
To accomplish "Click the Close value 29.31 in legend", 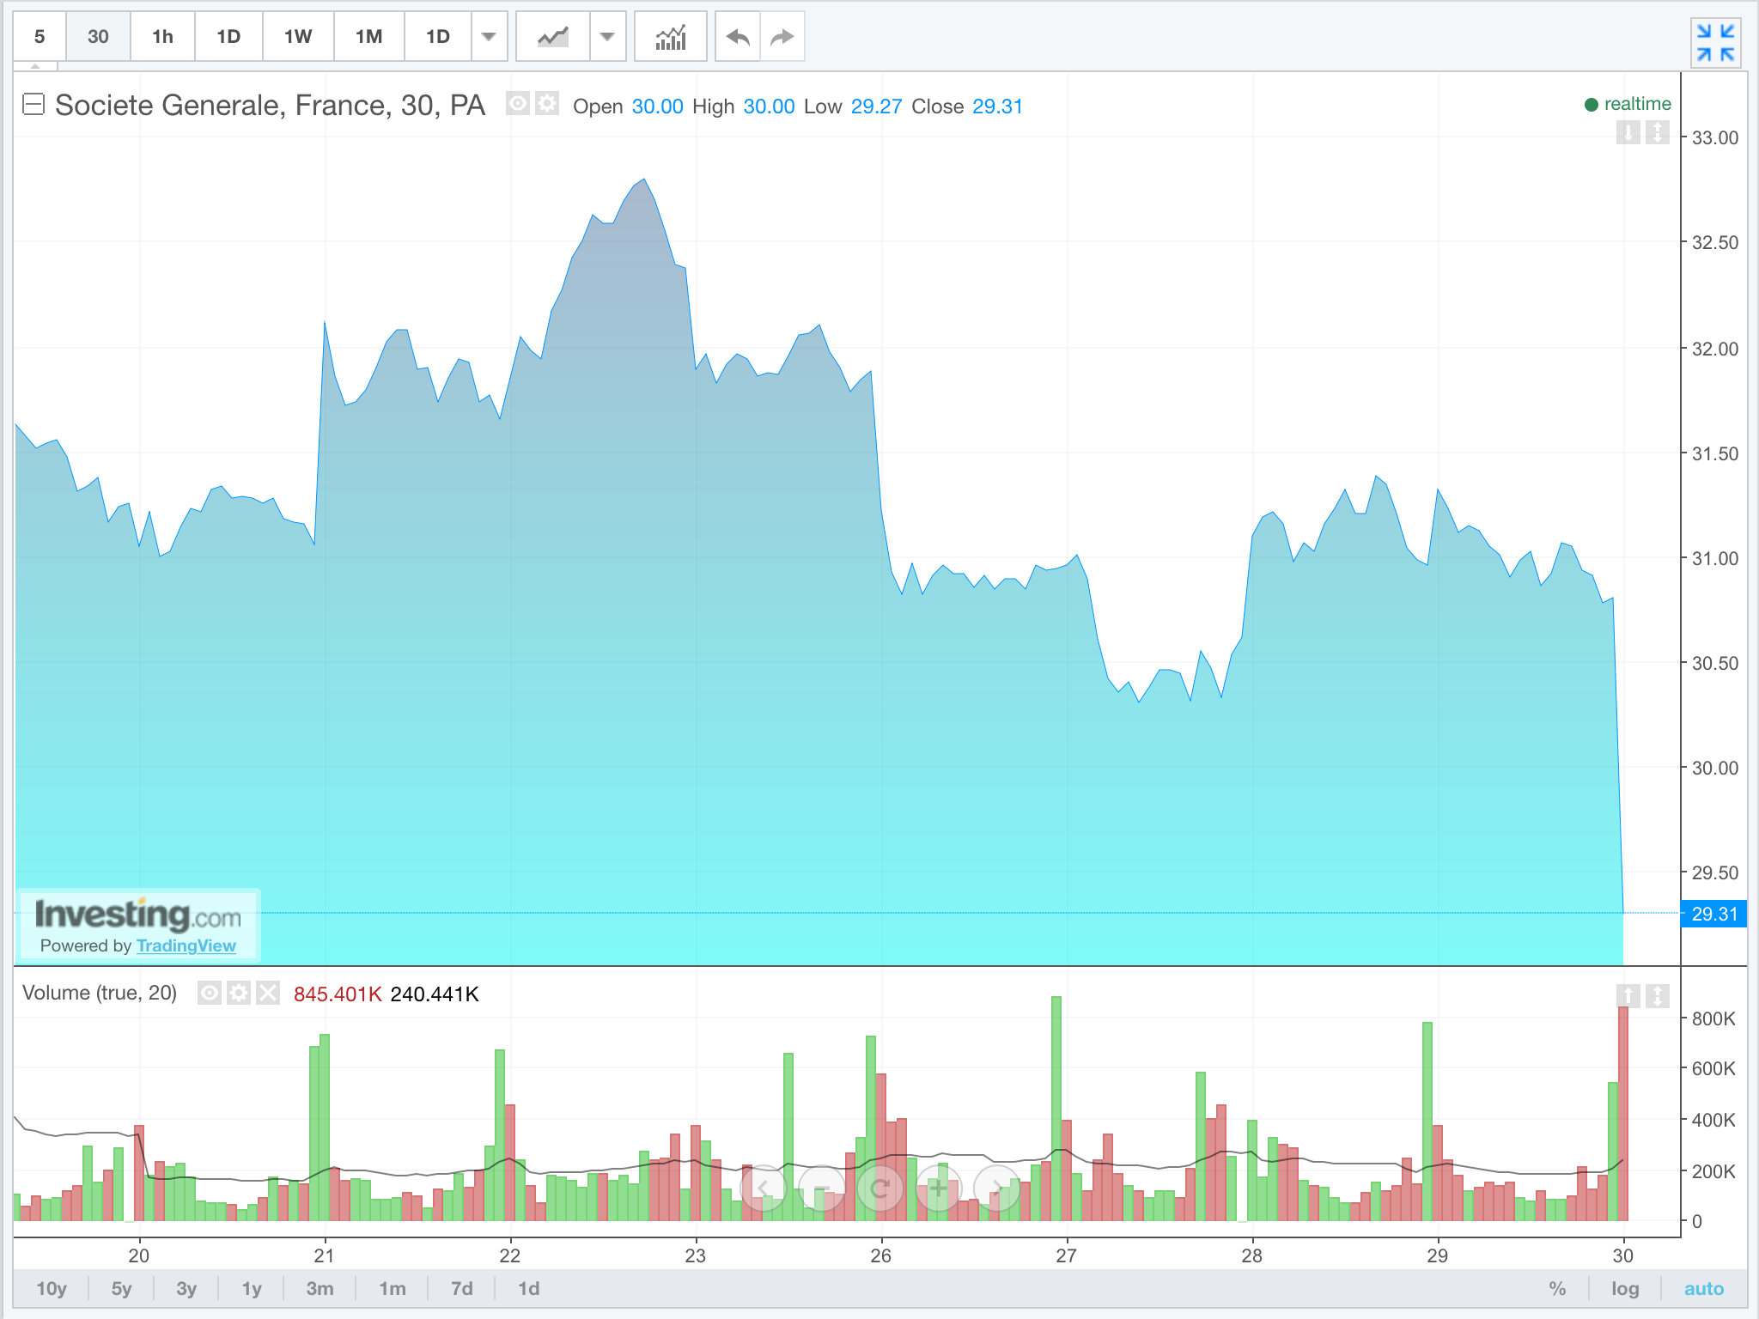I will coord(997,106).
